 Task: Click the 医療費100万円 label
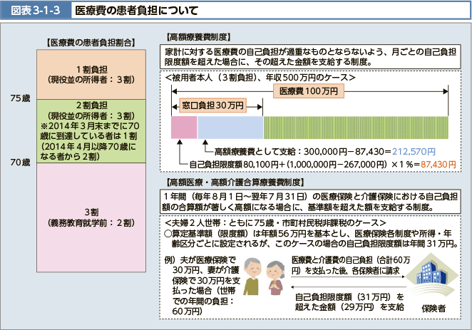point(309,91)
